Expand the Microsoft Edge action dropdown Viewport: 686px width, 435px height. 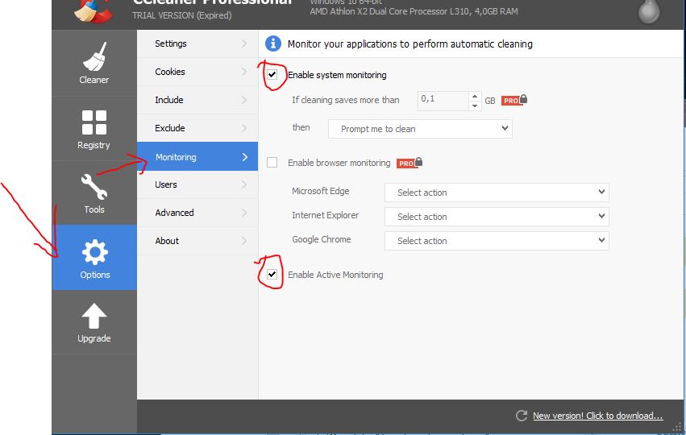click(497, 193)
